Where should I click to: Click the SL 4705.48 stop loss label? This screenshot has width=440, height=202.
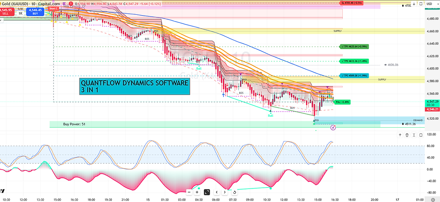351,3
